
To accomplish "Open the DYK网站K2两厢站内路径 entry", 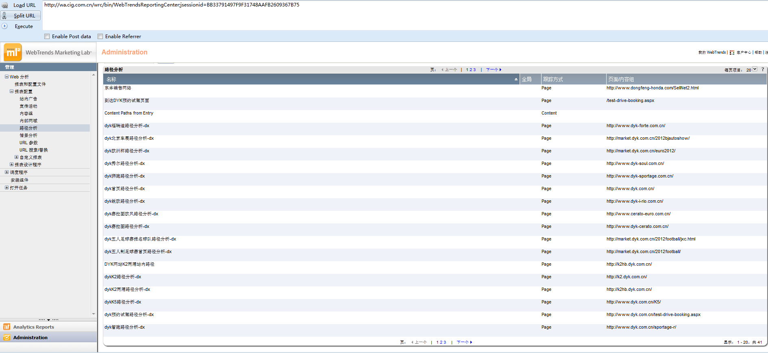I will tap(129, 264).
